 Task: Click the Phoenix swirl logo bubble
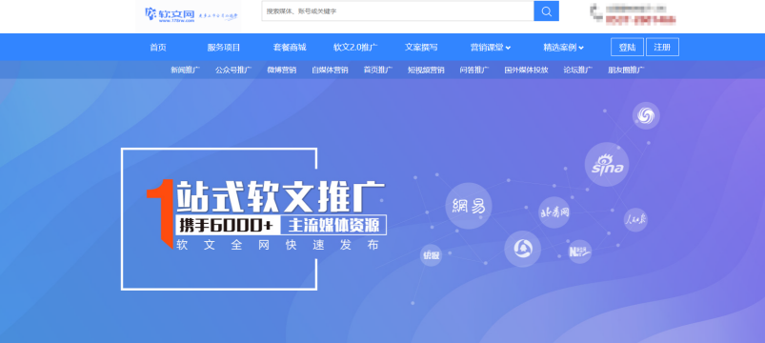pos(646,115)
